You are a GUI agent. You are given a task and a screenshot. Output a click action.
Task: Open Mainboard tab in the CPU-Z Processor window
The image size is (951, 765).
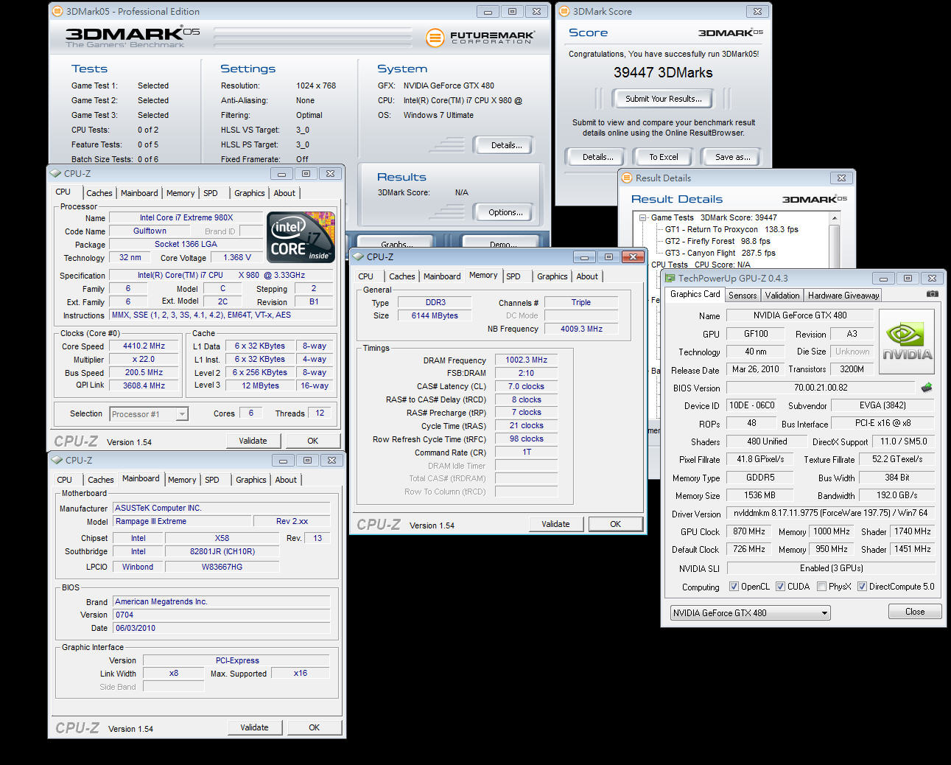pos(139,193)
